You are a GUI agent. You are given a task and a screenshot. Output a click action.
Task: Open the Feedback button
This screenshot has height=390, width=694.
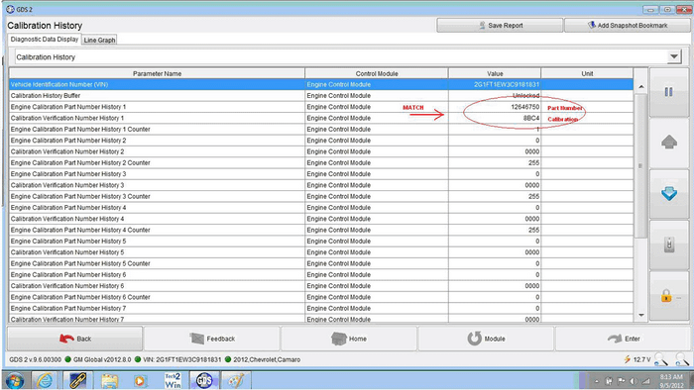pos(212,339)
